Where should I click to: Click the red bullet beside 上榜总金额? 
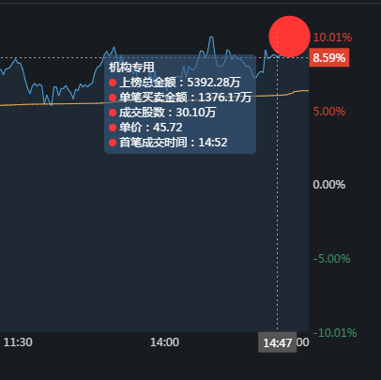pos(113,83)
